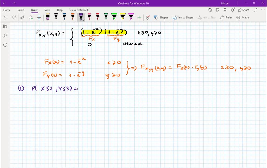The width and height of the screenshot is (267, 168).
Task: Switch to the Insert ribbon tab
Action: pos(21,10)
